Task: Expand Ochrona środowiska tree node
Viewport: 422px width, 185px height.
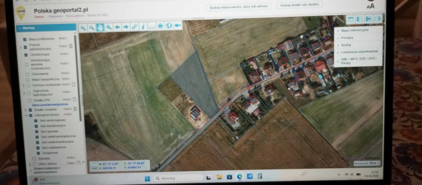Action: [23, 86]
